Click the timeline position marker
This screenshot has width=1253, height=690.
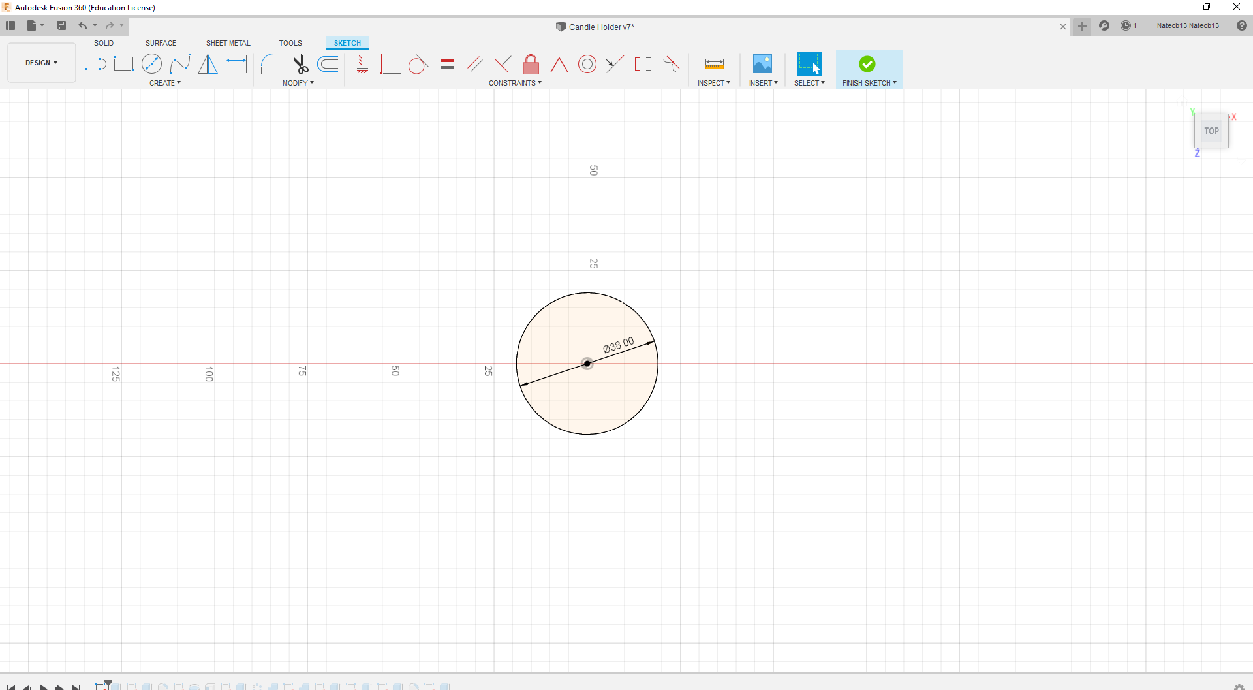click(108, 683)
